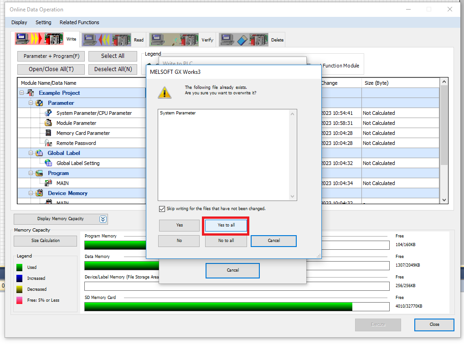Click the Remote Password icon in tree
The image size is (464, 345).
(x=48, y=143)
